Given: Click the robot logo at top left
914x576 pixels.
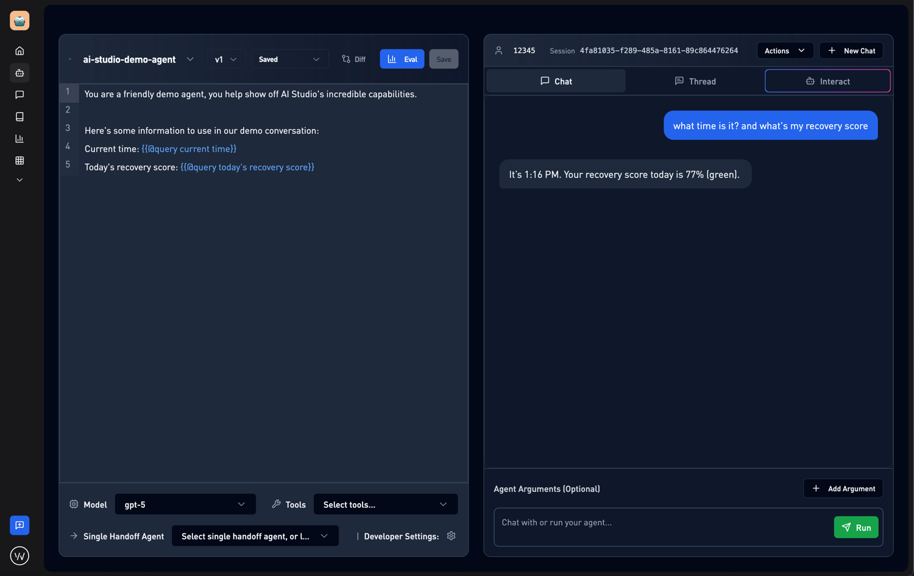Looking at the screenshot, I should tap(19, 21).
